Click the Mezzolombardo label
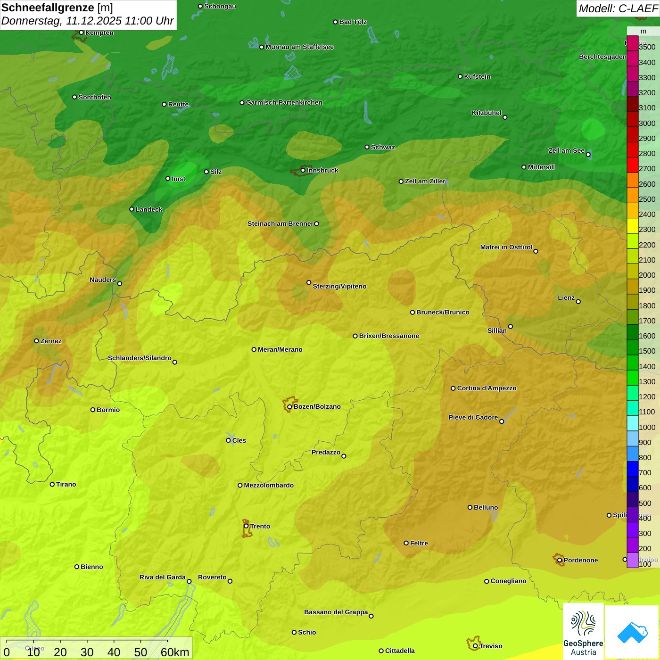Image resolution: width=660 pixels, height=660 pixels. pyautogui.click(x=269, y=485)
